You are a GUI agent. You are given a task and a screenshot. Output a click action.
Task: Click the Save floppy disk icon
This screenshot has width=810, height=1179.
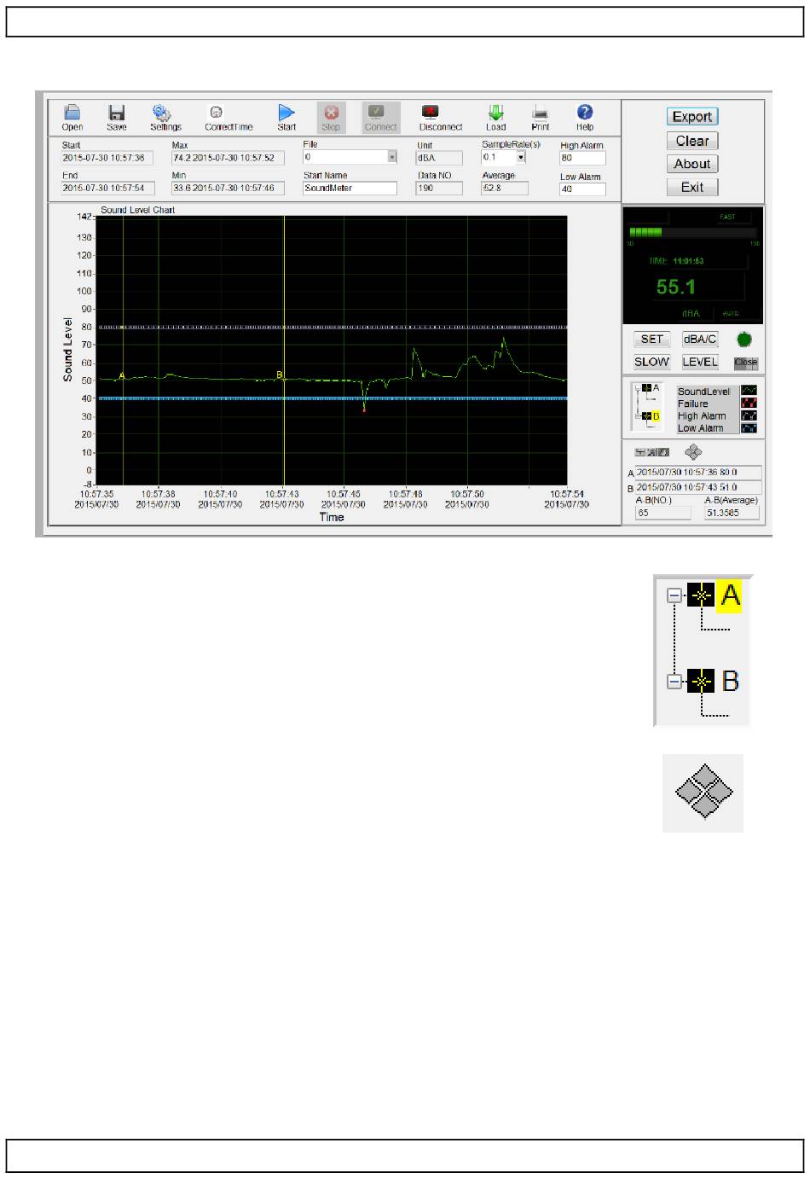pyautogui.click(x=117, y=113)
